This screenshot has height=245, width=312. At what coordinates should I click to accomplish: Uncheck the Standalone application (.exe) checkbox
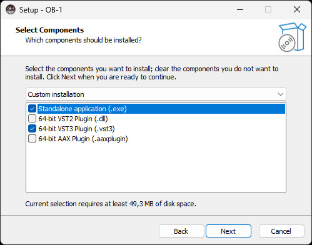32,109
